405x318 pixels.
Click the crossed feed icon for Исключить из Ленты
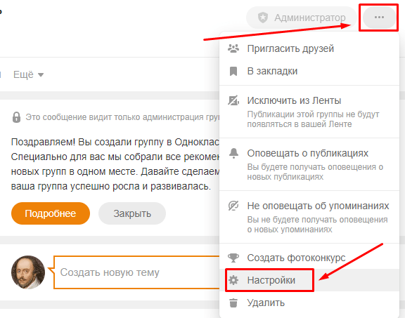tap(233, 100)
